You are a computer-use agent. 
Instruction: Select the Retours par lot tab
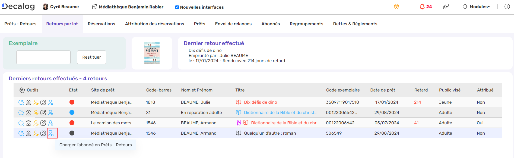click(62, 24)
